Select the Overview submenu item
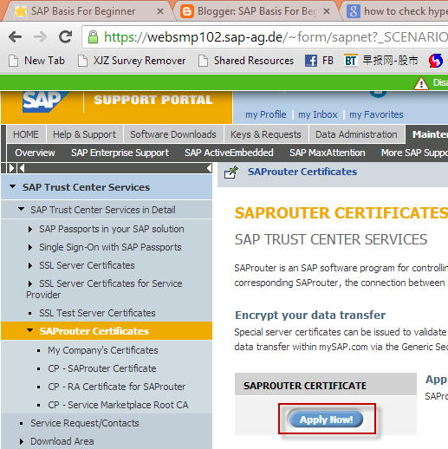Screen dimensions: 448x449 (35, 153)
